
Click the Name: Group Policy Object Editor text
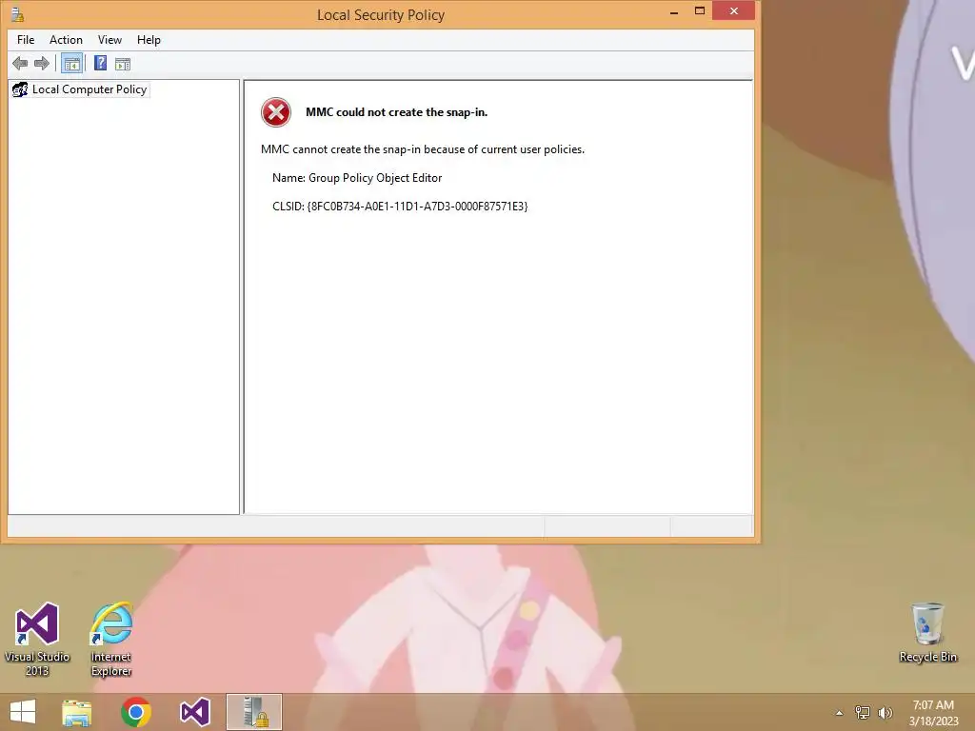pyautogui.click(x=357, y=178)
